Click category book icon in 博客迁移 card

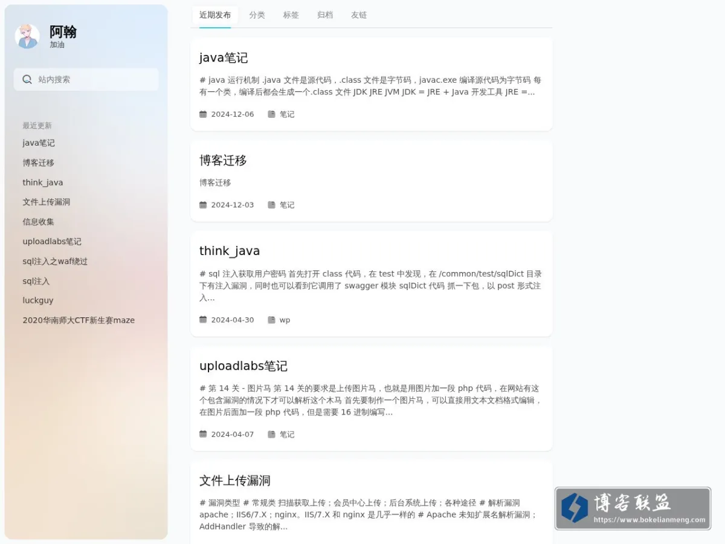271,205
